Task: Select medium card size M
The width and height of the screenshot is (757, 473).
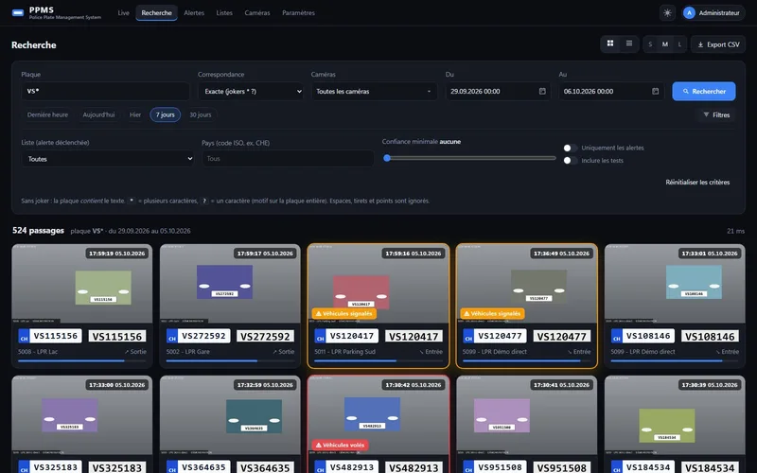Action: 665,44
